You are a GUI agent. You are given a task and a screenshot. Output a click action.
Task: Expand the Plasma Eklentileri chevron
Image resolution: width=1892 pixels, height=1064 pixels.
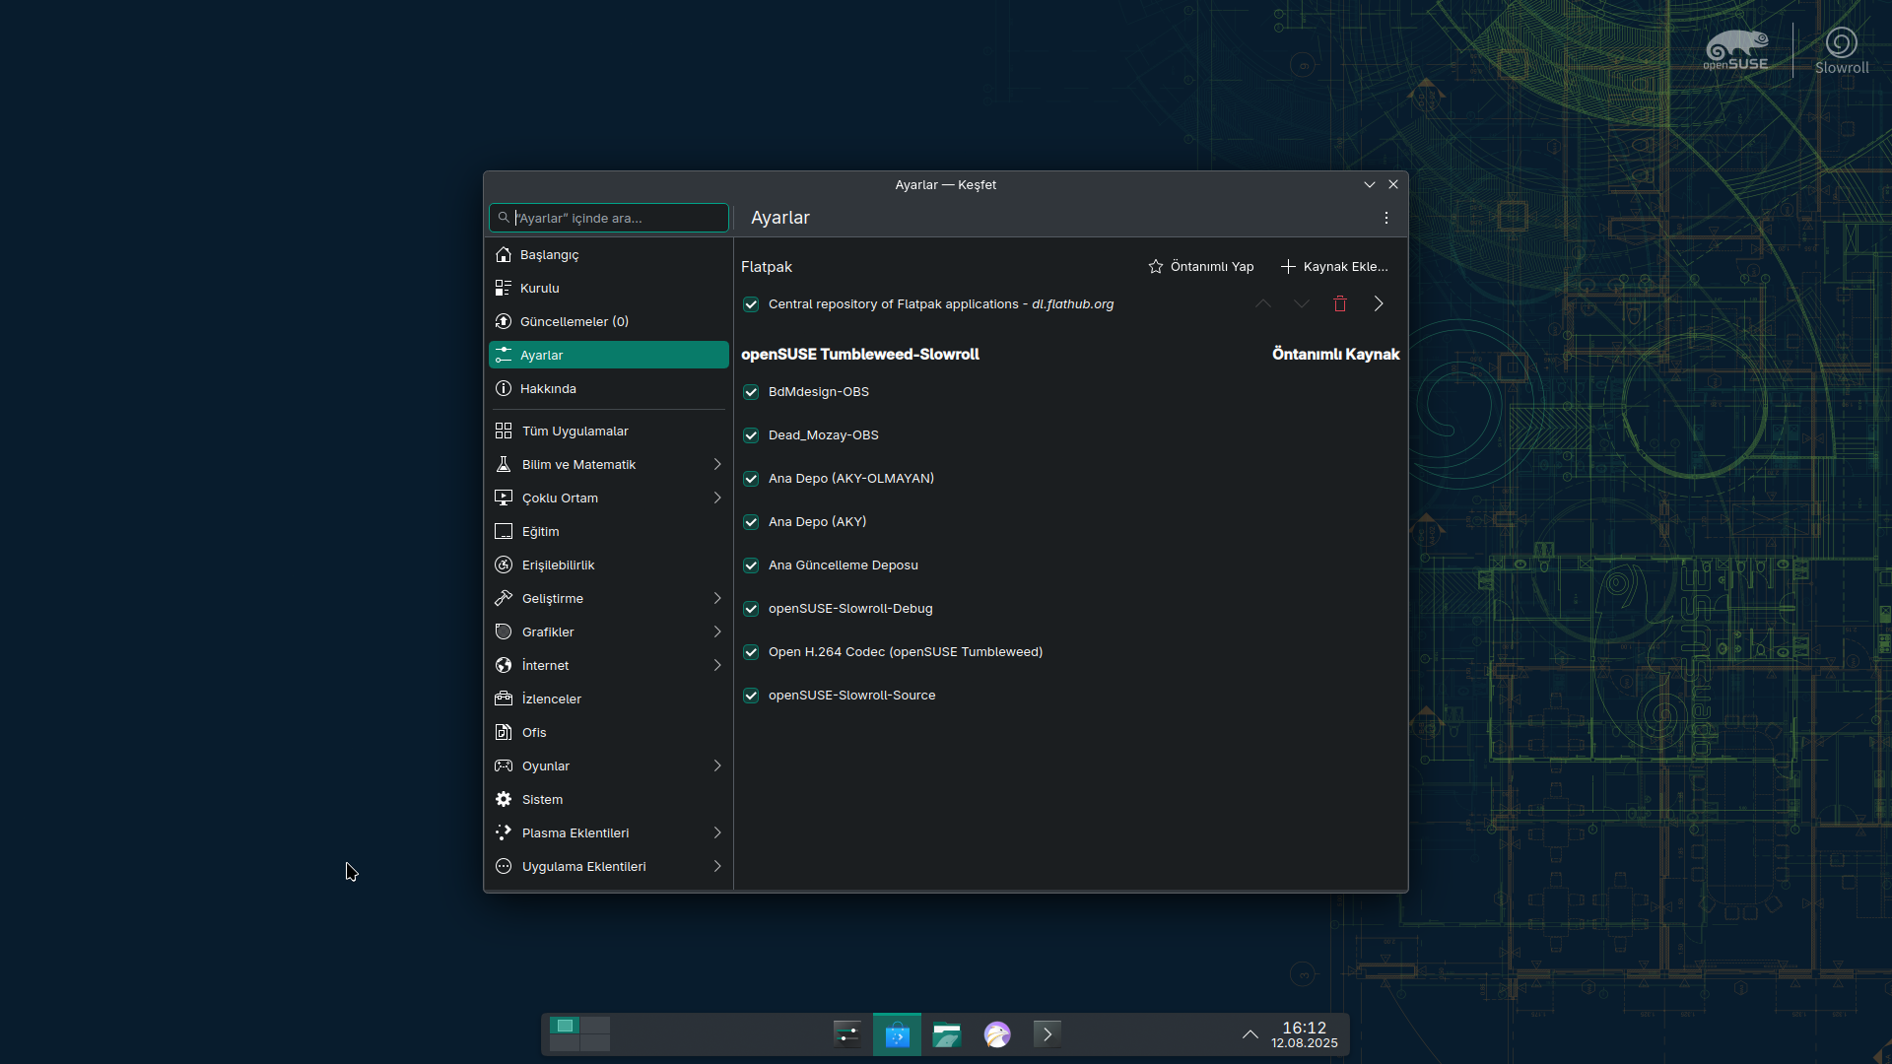pos(717,832)
